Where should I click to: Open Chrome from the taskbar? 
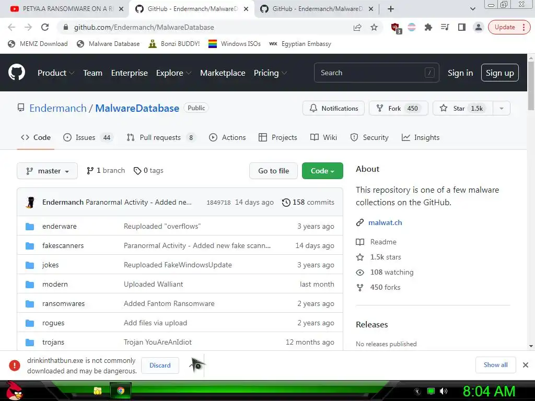pyautogui.click(x=121, y=391)
